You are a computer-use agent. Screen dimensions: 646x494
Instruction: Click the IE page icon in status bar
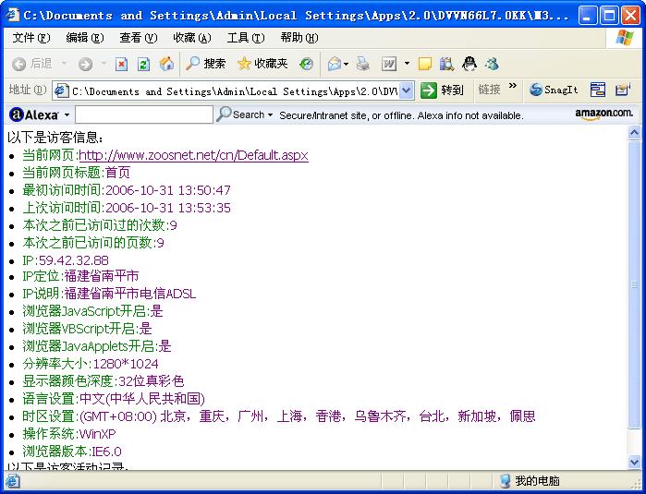[13, 481]
